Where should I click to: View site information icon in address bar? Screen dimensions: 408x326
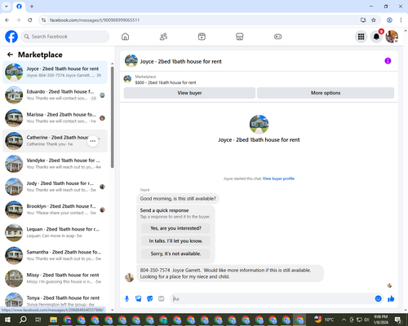pyautogui.click(x=43, y=20)
